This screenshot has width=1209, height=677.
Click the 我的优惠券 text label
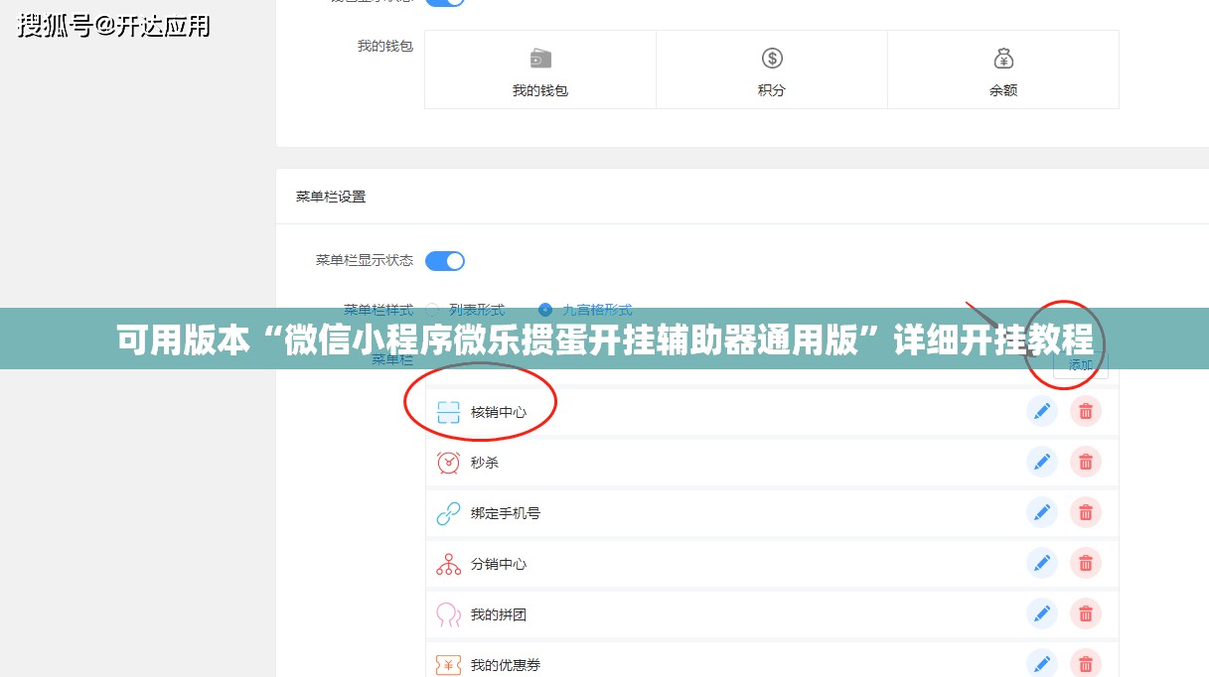[x=506, y=665]
